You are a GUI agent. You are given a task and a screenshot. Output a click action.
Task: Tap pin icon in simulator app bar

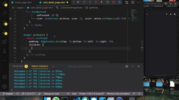point(167,14)
